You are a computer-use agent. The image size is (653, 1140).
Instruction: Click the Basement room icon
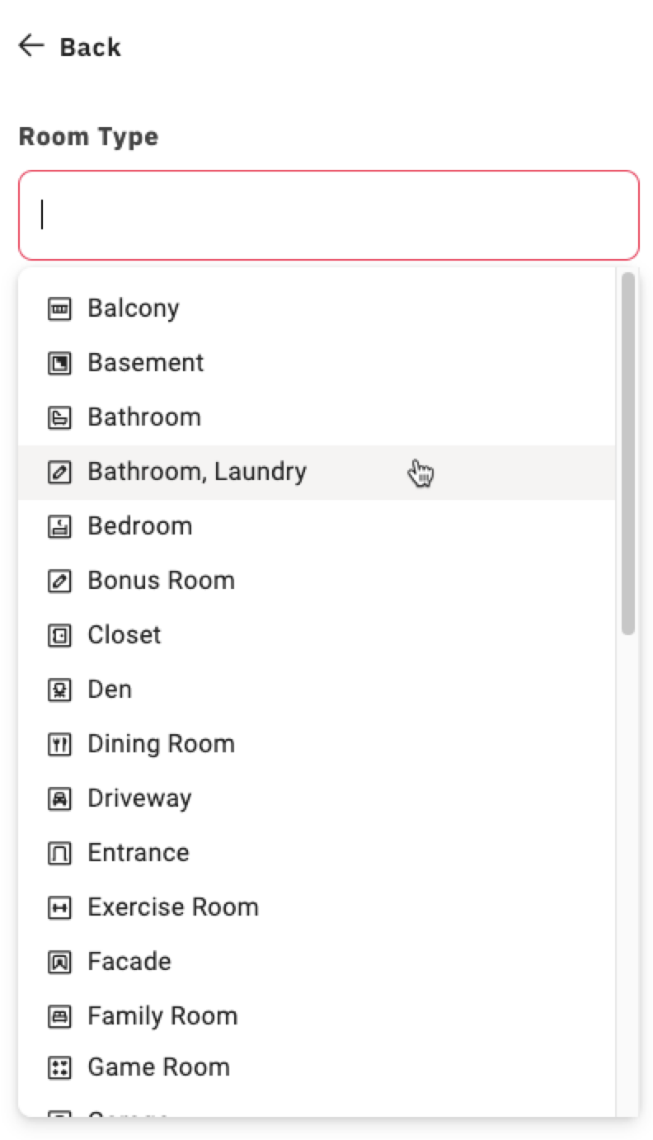(59, 362)
